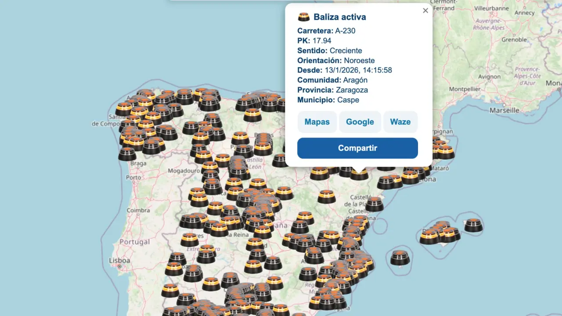Image resolution: width=562 pixels, height=316 pixels.
Task: Click the Carretera A-230 text in popup
Action: 326,31
